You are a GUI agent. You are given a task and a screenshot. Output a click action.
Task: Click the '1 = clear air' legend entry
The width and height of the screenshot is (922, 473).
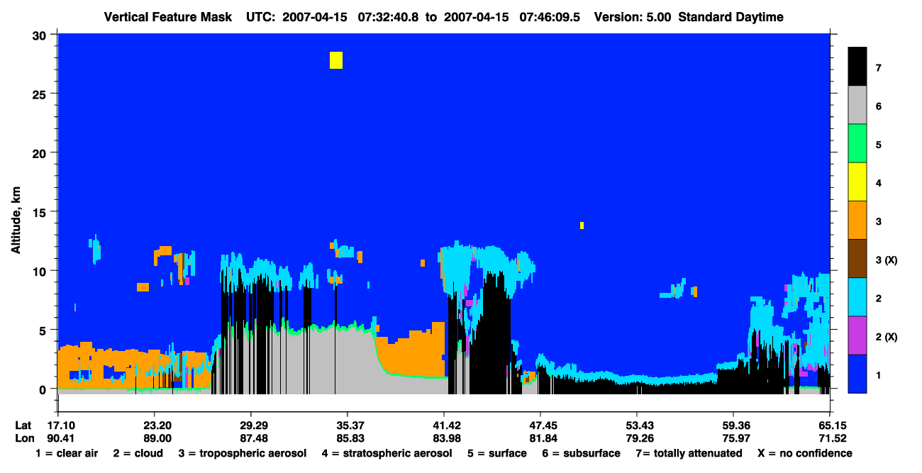pos(67,453)
